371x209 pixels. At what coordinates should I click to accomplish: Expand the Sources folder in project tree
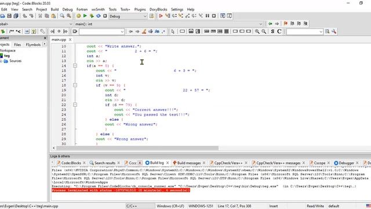(1, 61)
